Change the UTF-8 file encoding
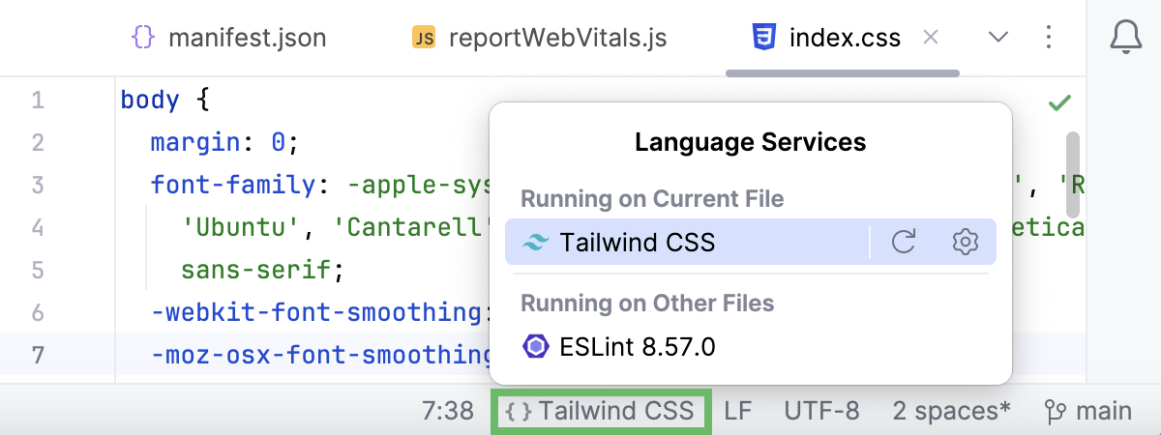 click(x=821, y=411)
